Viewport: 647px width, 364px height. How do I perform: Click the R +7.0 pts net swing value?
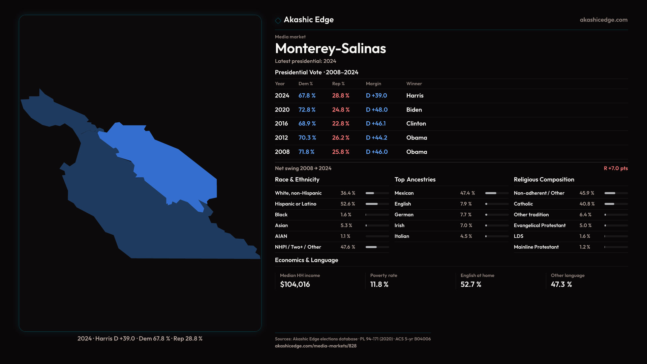(x=615, y=168)
